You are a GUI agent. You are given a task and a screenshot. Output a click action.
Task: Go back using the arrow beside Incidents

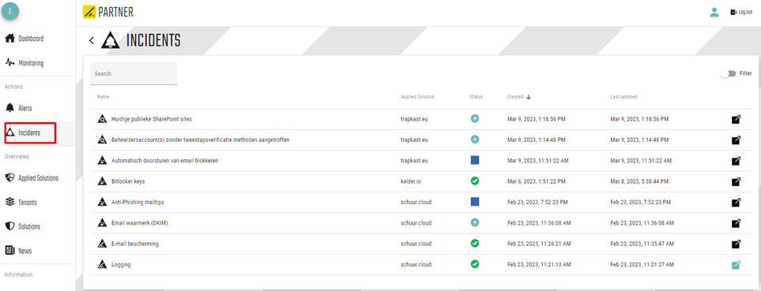point(91,40)
